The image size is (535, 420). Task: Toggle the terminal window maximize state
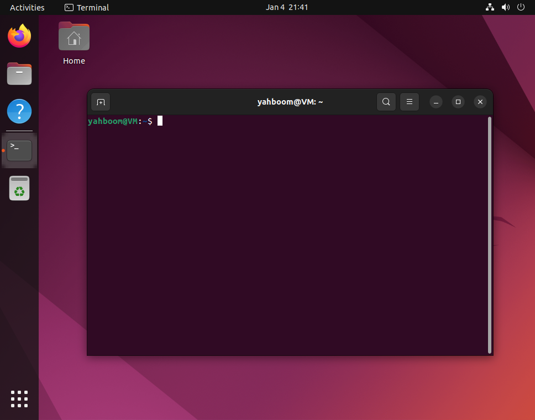[x=458, y=102]
